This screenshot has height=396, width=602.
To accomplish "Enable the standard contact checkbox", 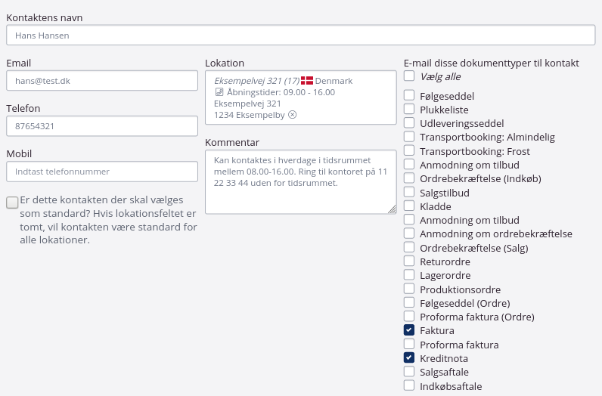I will tap(12, 203).
